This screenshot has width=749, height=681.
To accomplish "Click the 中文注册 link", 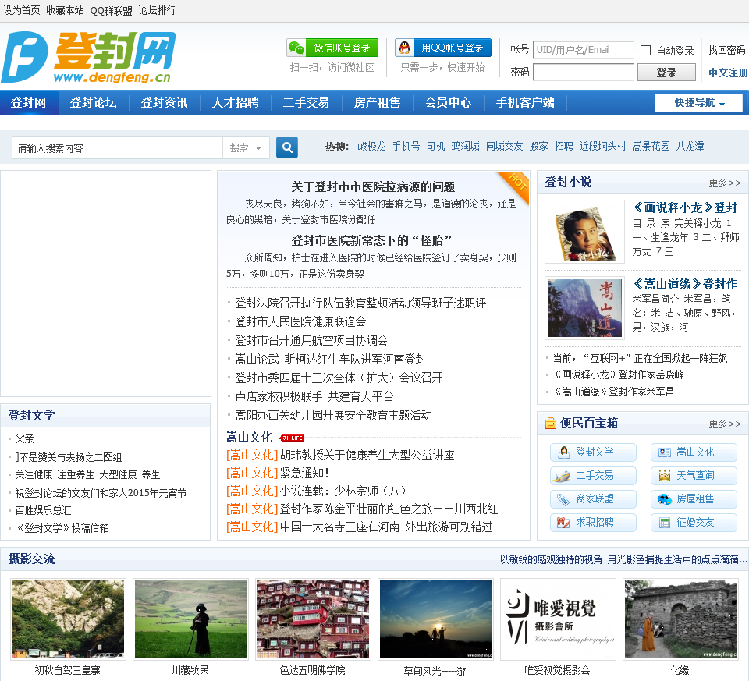I will 728,73.
